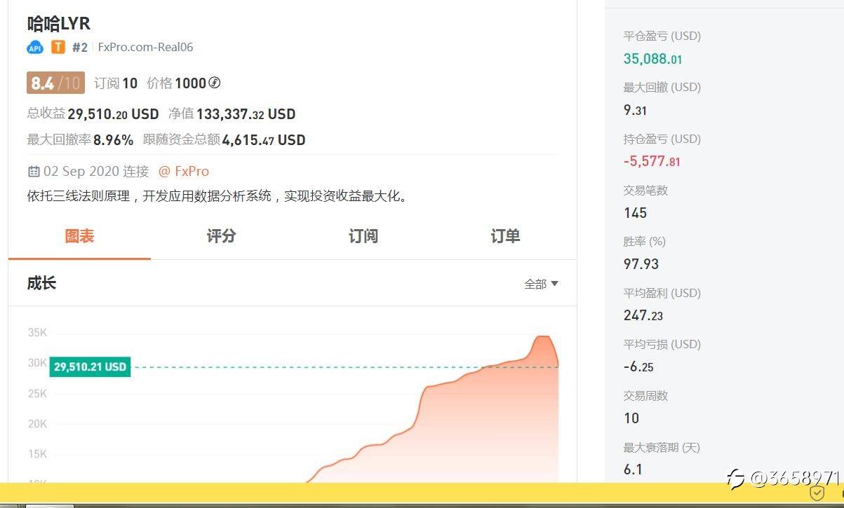
Task: Click the 平仓盈亏 35,088.01 value
Action: (x=652, y=59)
